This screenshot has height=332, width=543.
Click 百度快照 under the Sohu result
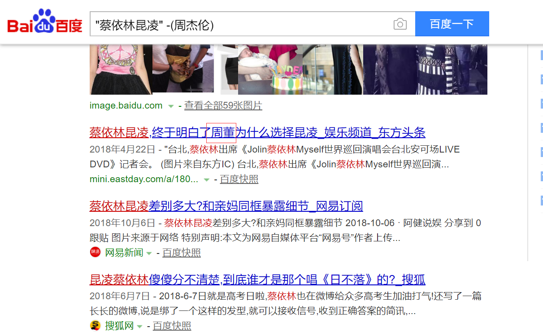click(x=172, y=326)
